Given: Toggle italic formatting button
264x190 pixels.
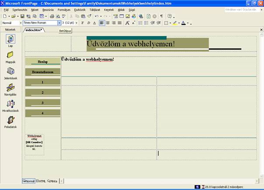Looking at the screenshot, I should point(88,23).
